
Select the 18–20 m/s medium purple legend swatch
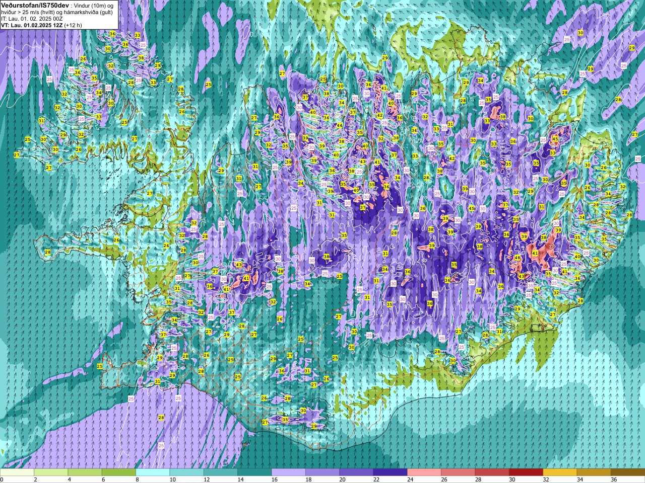click(322, 472)
